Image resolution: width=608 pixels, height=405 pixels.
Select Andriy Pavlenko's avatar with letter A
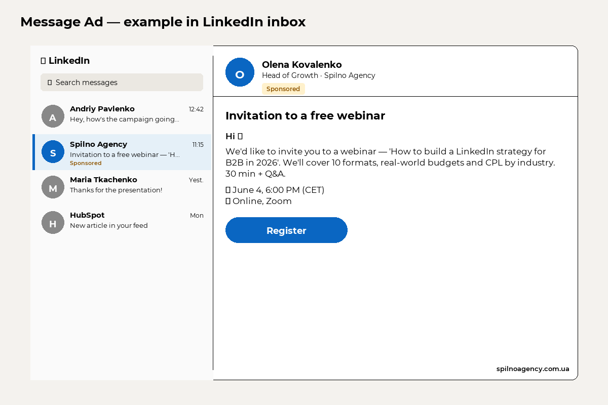(x=53, y=116)
